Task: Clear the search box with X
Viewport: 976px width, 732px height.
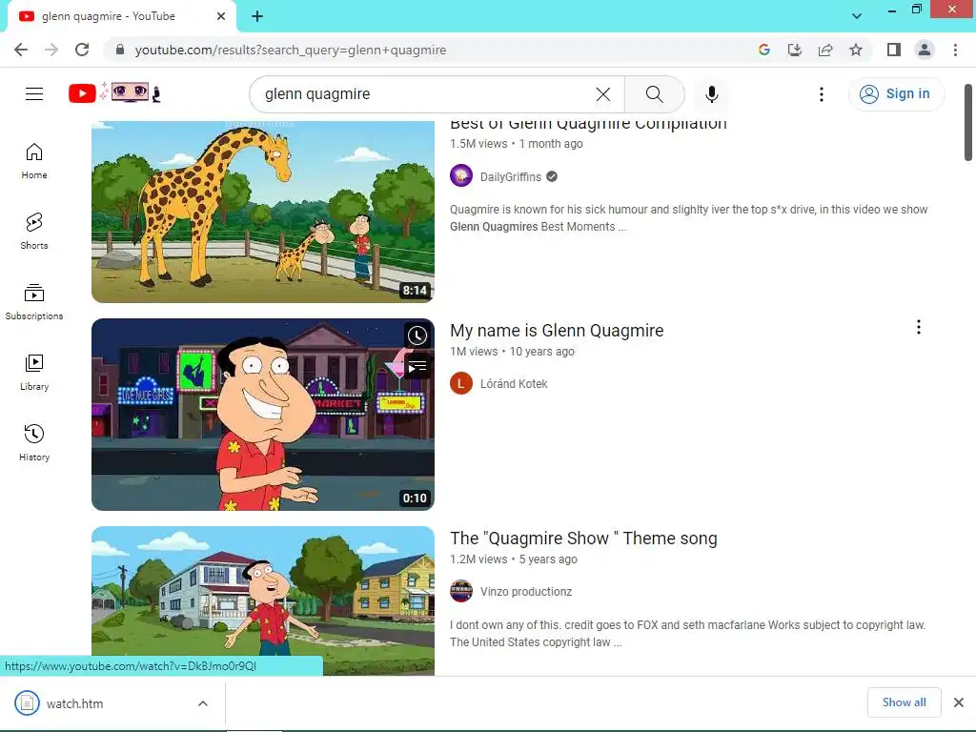Action: coord(603,94)
